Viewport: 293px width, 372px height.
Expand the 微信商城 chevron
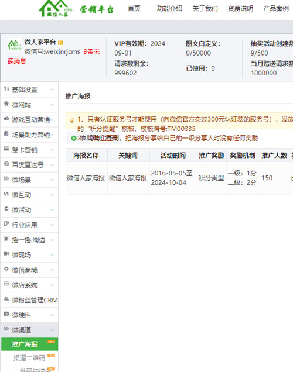pos(52,270)
